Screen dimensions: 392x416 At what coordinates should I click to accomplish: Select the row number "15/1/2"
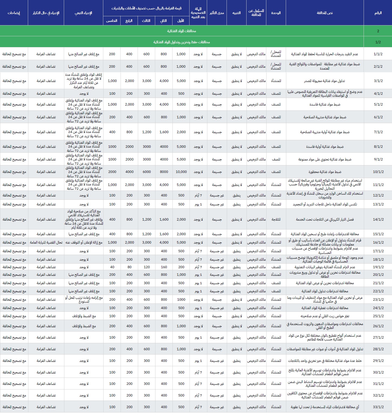click(378, 234)
